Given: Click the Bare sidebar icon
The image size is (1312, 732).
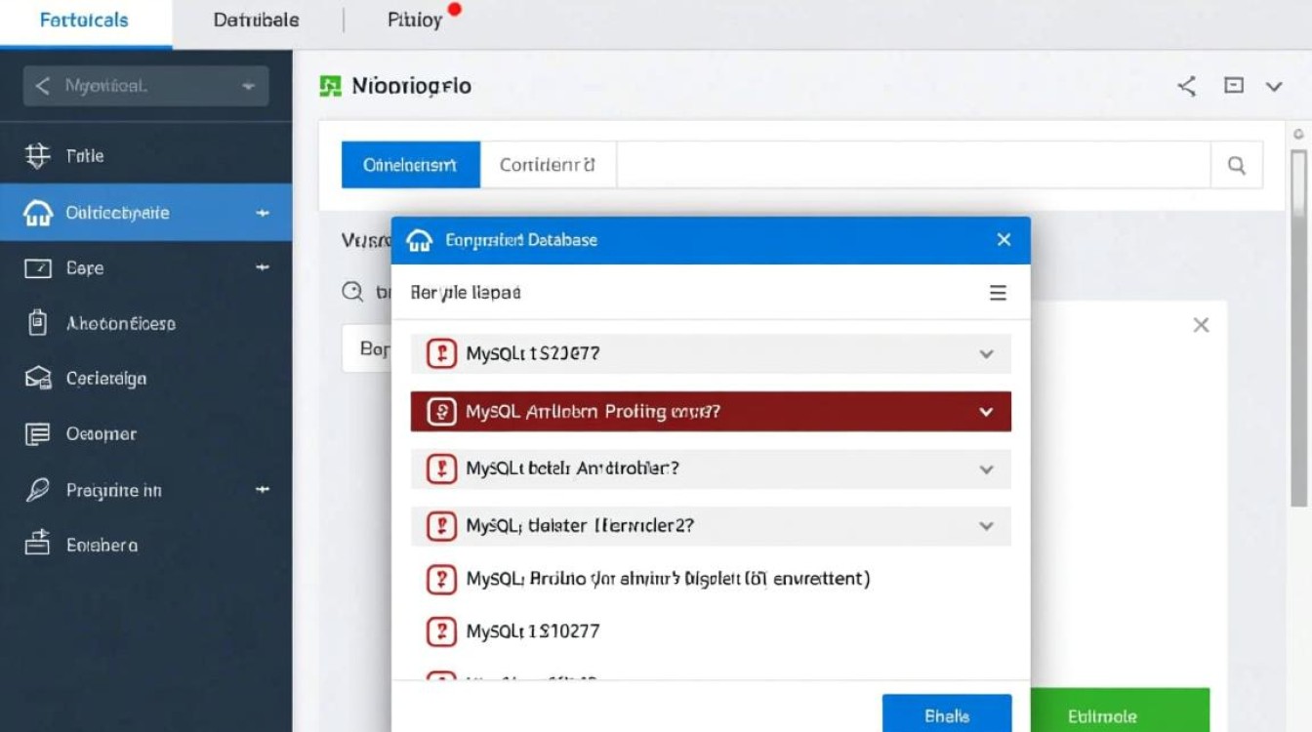Looking at the screenshot, I should point(37,267).
